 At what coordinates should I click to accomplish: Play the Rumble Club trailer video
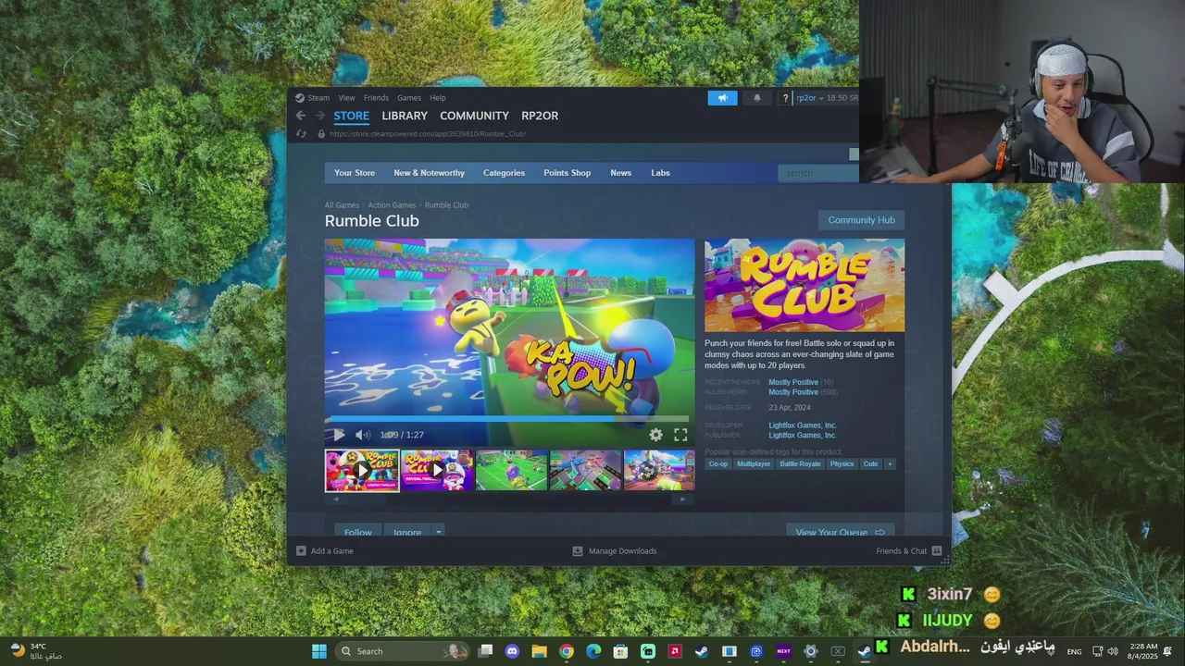pyautogui.click(x=338, y=435)
